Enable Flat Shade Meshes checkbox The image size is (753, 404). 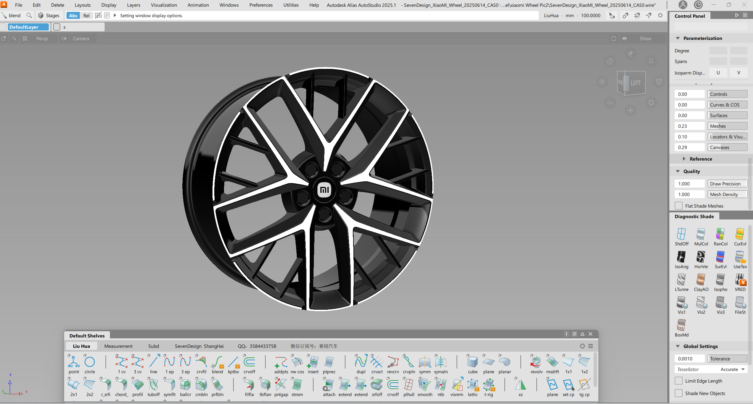(x=679, y=206)
